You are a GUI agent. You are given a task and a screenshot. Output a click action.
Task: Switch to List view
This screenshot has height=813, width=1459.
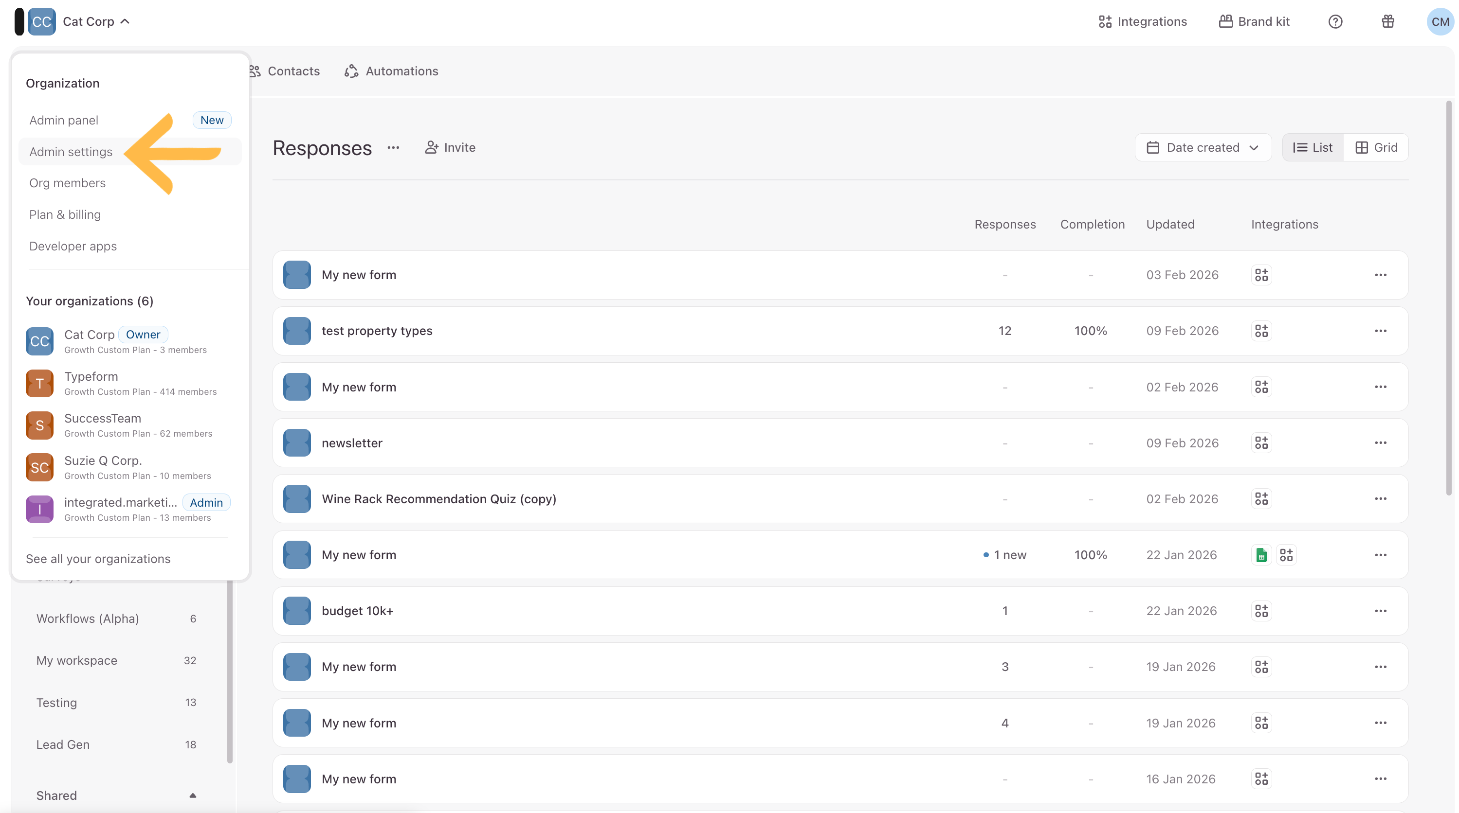pyautogui.click(x=1313, y=148)
